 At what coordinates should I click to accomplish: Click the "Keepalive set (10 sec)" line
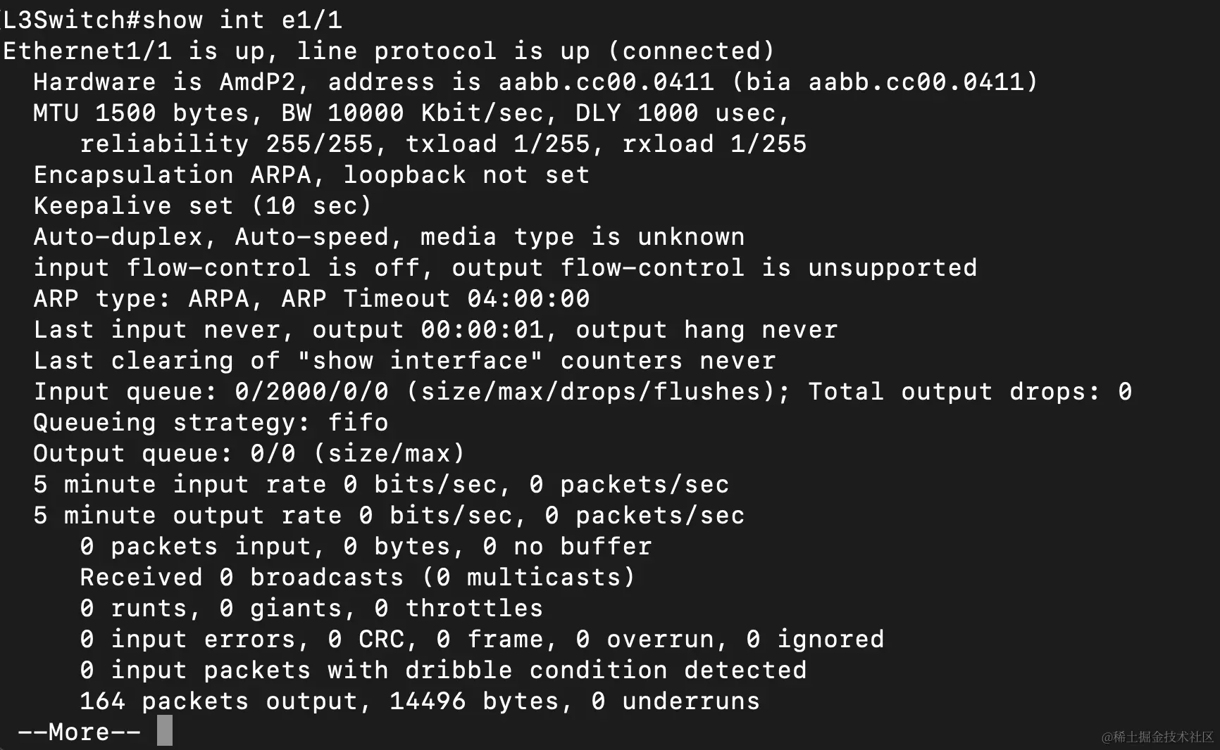point(202,206)
